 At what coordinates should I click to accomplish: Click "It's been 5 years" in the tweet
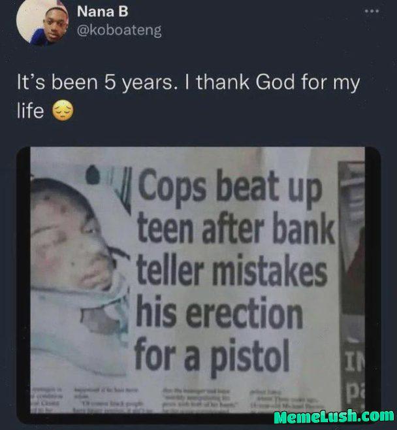click(x=91, y=84)
